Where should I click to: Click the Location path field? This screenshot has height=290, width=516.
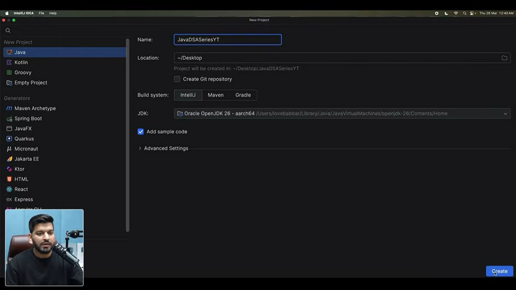point(342,58)
